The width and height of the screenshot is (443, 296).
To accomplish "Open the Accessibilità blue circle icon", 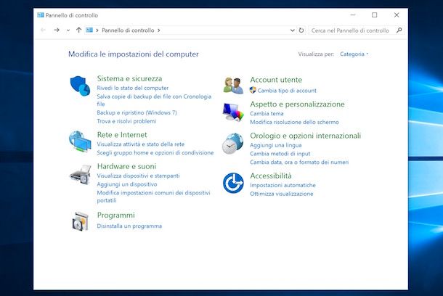I will (233, 183).
